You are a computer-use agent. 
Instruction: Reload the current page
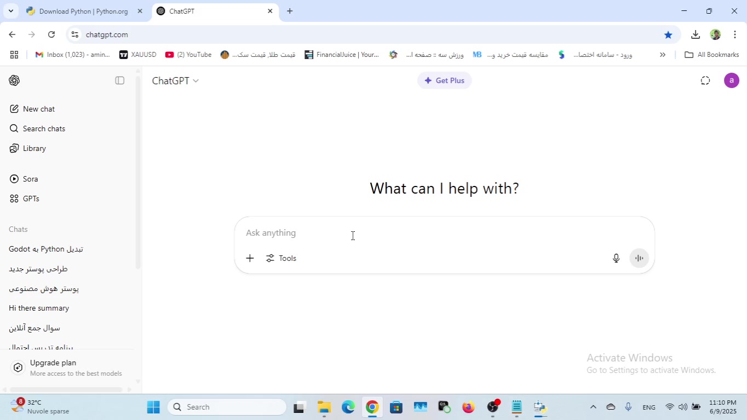[51, 34]
